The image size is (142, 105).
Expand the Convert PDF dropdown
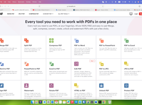[48, 14]
